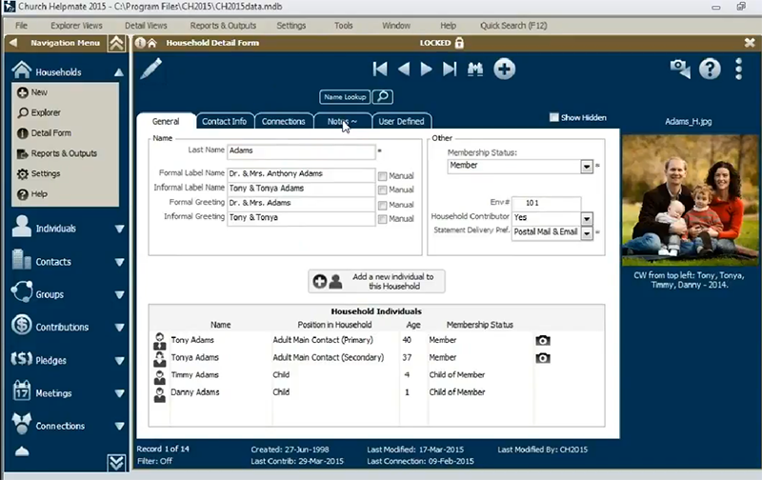The width and height of the screenshot is (762, 480).
Task: Expand the Contributions section
Action: [x=119, y=328]
